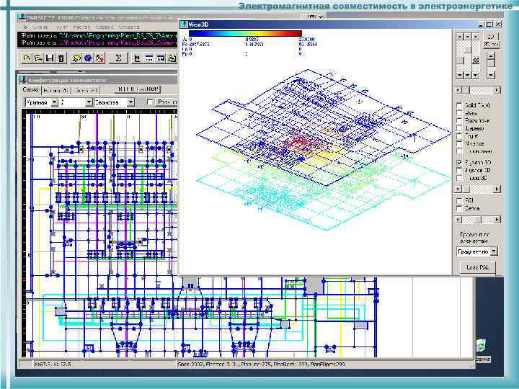The image size is (519, 389).
Task: Click the Load PAL button
Action: click(x=478, y=267)
